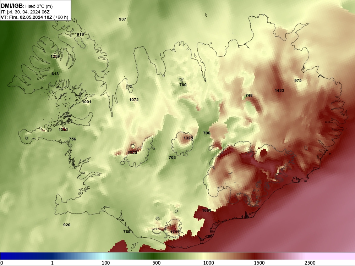The height and width of the screenshot is (266, 355).
Task: Click the 1 label on the color scale
Action: pyautogui.click(x=52, y=262)
